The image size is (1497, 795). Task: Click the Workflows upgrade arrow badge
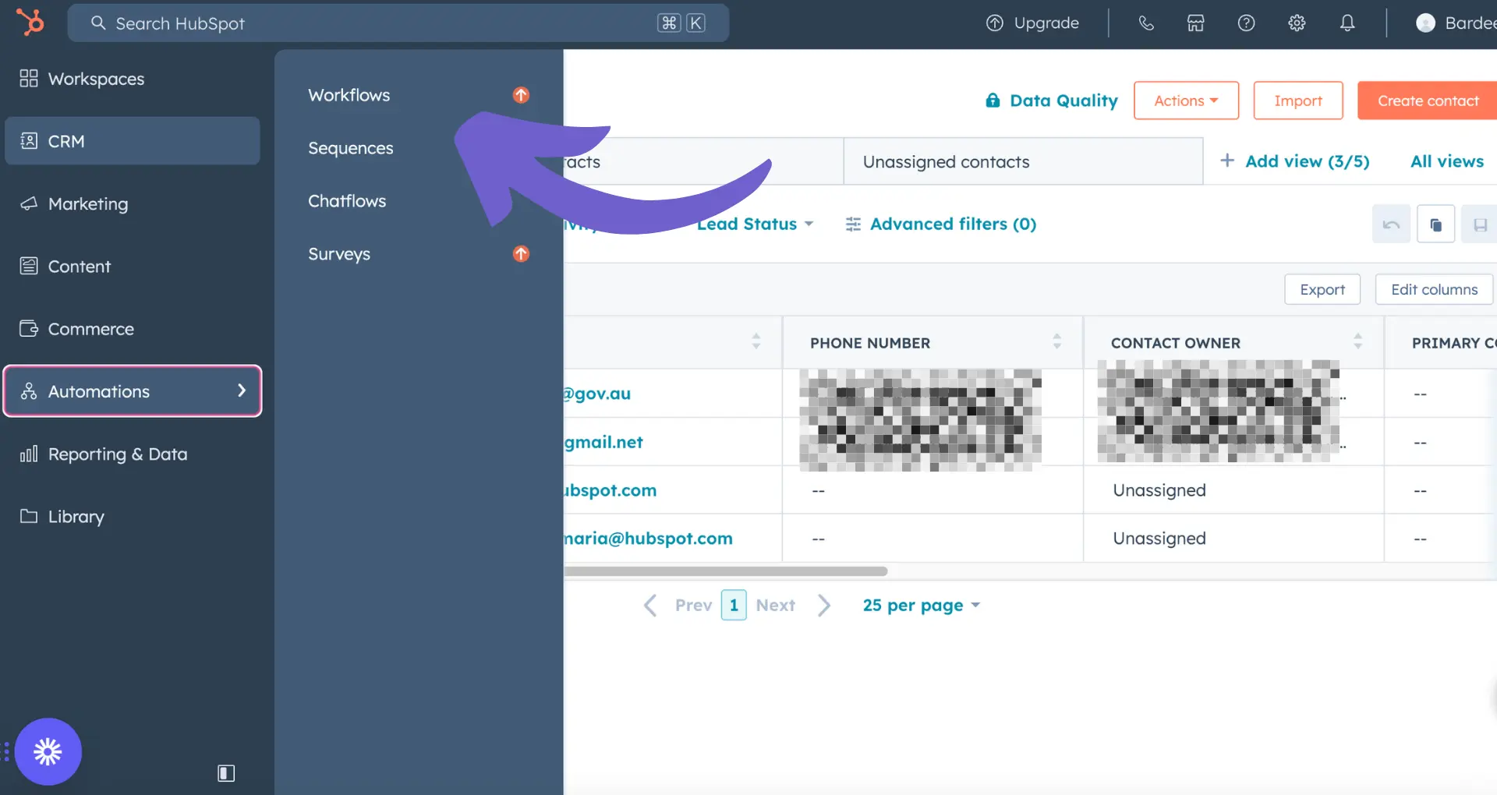tap(521, 95)
